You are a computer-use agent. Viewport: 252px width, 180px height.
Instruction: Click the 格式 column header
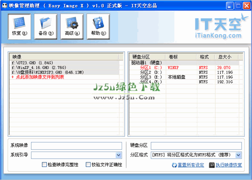tap(206, 57)
